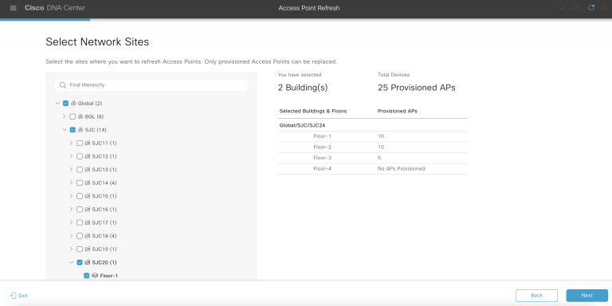The image size is (612, 306).
Task: Uncheck the SJC20 building checkbox
Action: tap(80, 262)
